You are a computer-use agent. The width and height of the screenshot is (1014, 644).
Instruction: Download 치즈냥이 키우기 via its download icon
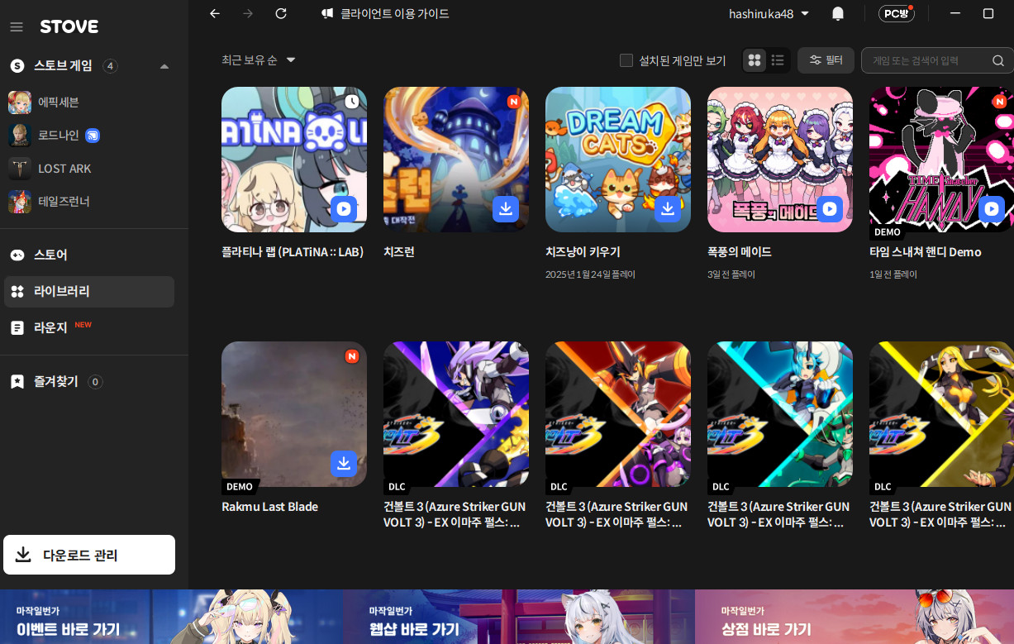pos(668,208)
